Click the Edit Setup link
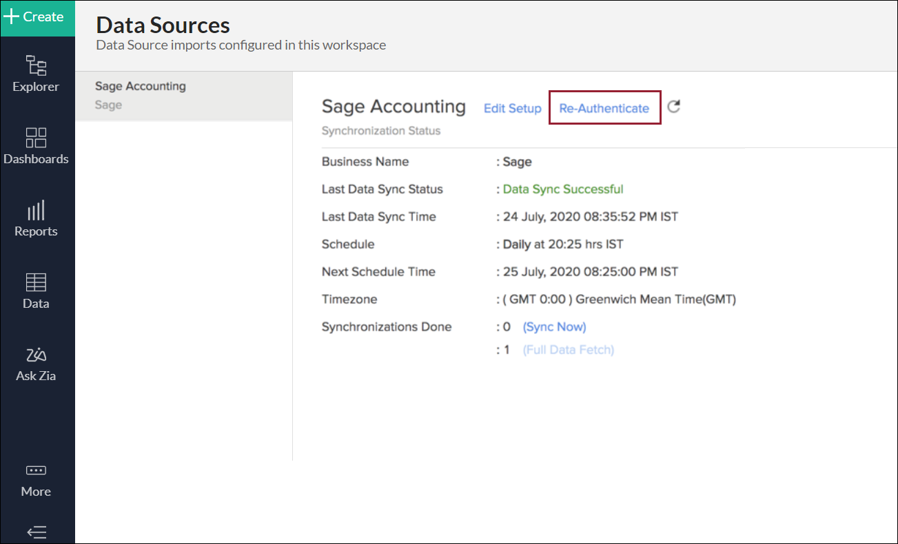The width and height of the screenshot is (898, 544). point(512,108)
